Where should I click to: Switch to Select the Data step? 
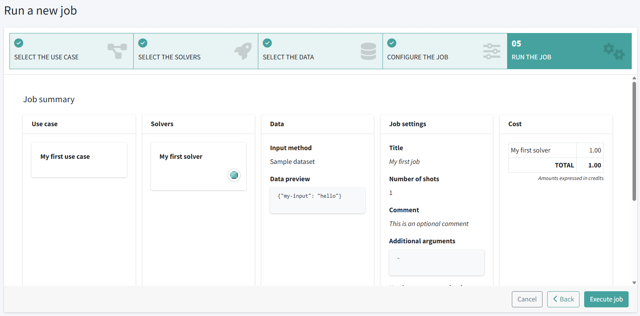pos(288,57)
